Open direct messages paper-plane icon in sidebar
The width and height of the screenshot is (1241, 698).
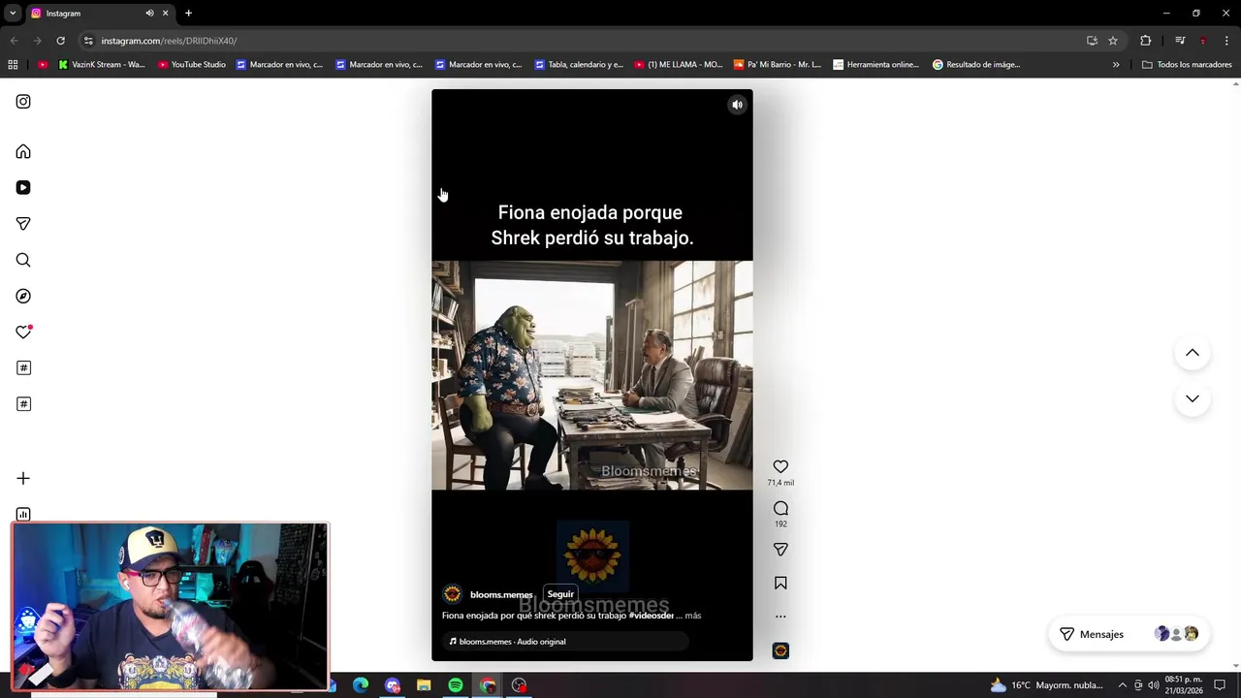coord(23,224)
